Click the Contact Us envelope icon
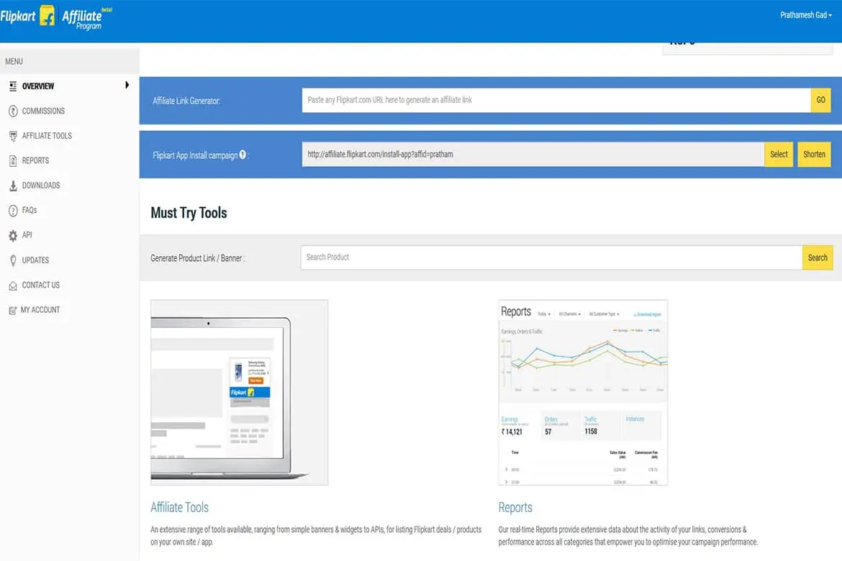Screen dimensions: 842x561 (x=14, y=285)
